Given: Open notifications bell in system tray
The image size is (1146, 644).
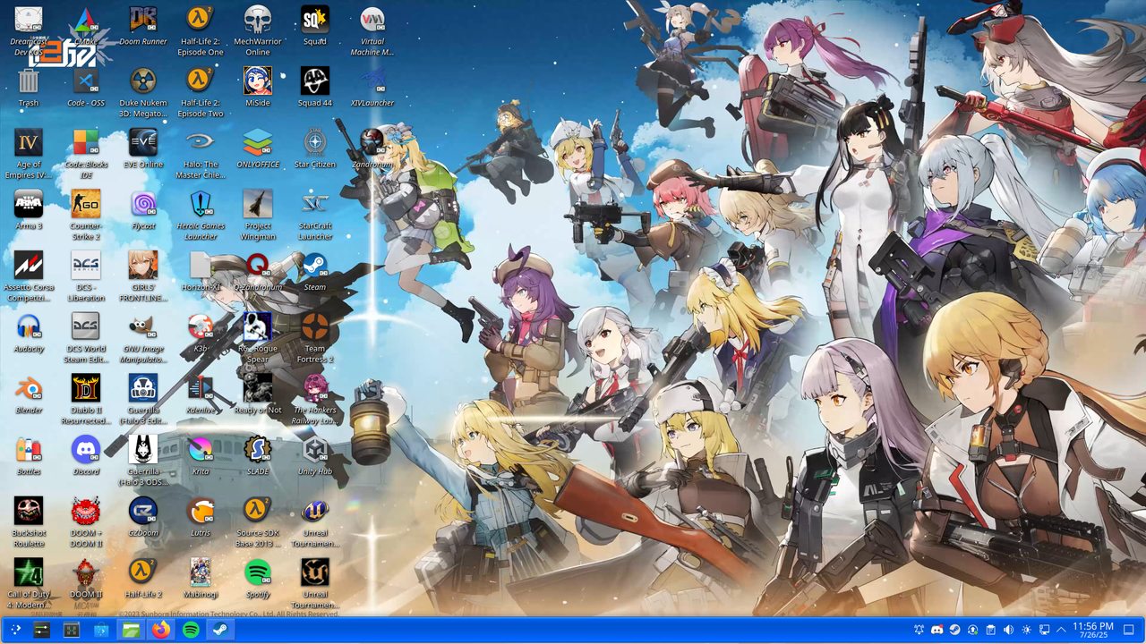Looking at the screenshot, I should click(919, 631).
